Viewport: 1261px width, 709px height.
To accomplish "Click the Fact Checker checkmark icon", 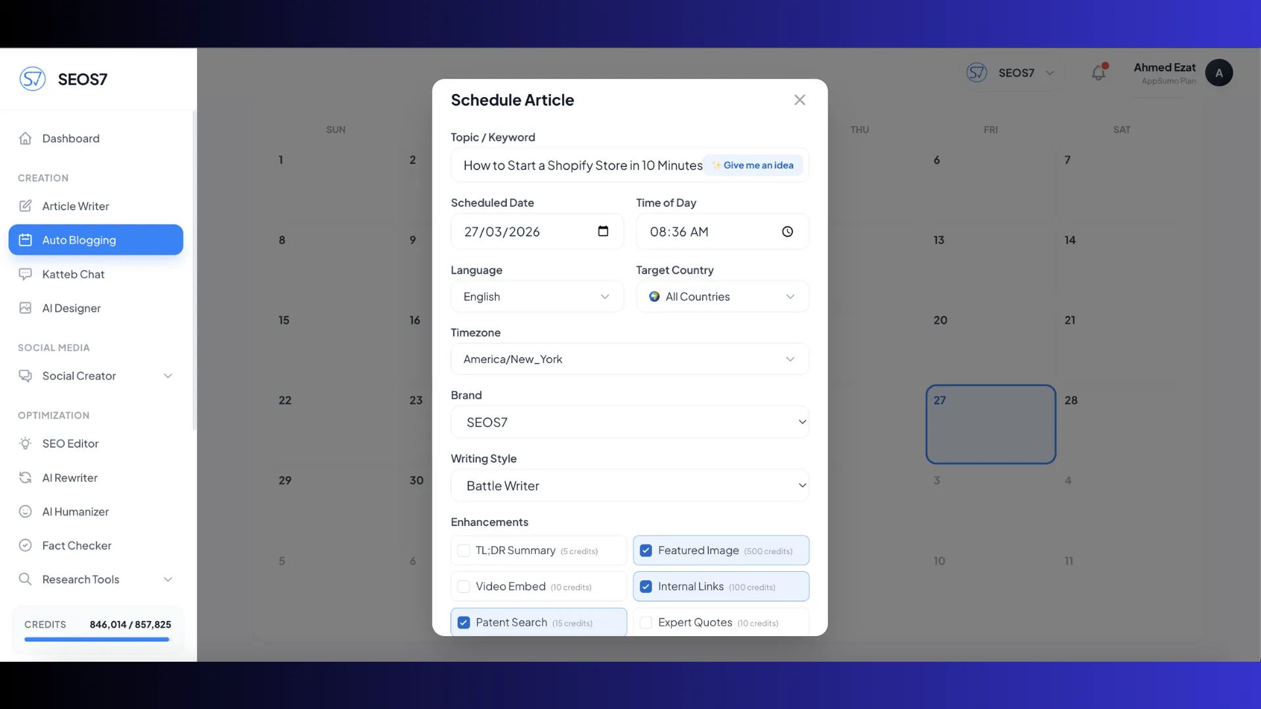I will 26,546.
